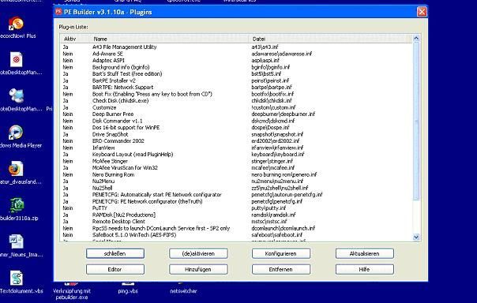Select the McAfee Stinger row
Screen dimensions: 477x303
[236, 161]
